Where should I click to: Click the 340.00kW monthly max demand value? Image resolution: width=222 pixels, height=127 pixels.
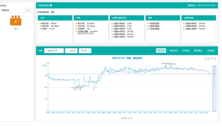point(94,32)
